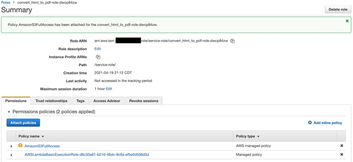Detach AmazonS3FullAccess using its X icon
This screenshot has width=353, height=162.
pyautogui.click(x=342, y=146)
